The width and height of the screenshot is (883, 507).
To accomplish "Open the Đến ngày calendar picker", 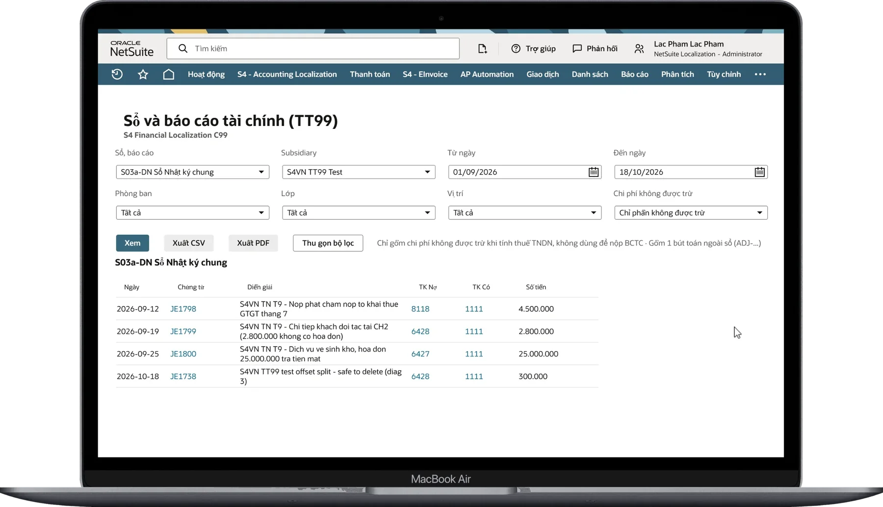I will (x=759, y=172).
